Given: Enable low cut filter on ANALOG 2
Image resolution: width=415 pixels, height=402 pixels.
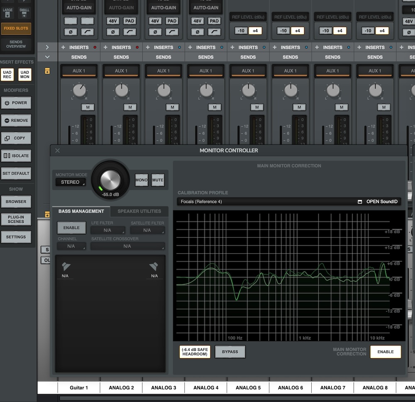Looking at the screenshot, I should pyautogui.click(x=129, y=32).
